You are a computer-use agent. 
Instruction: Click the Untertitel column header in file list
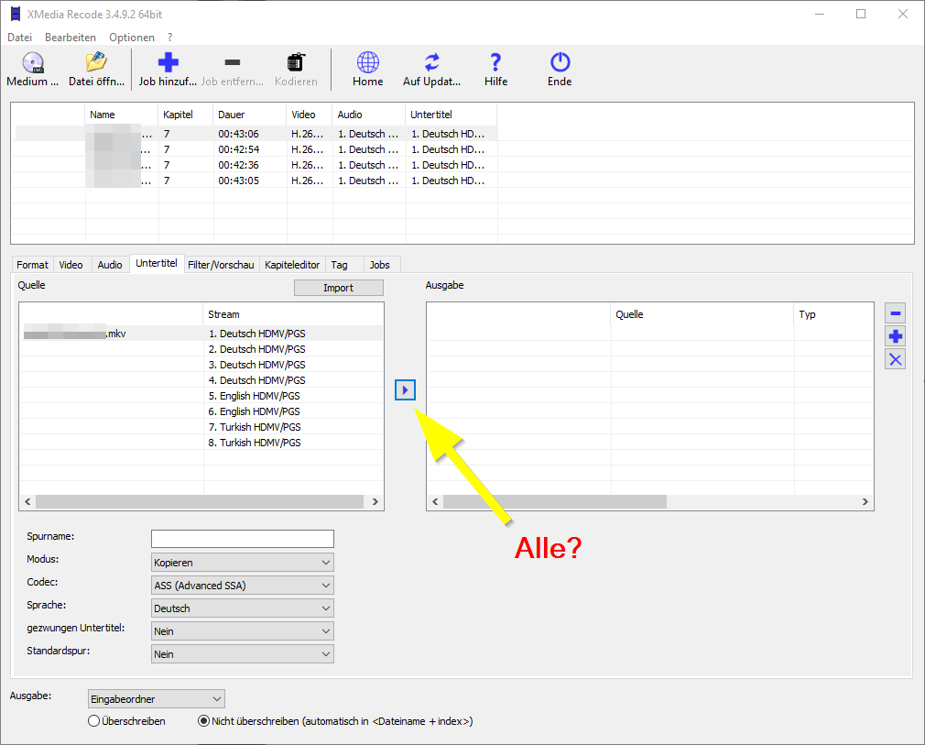451,115
